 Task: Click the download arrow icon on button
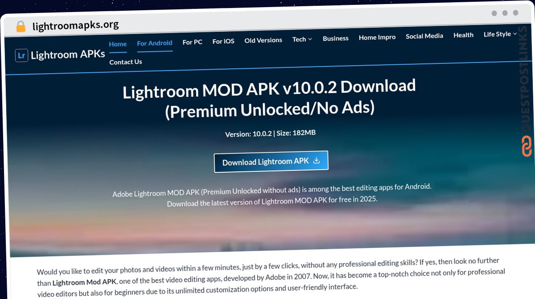point(317,160)
